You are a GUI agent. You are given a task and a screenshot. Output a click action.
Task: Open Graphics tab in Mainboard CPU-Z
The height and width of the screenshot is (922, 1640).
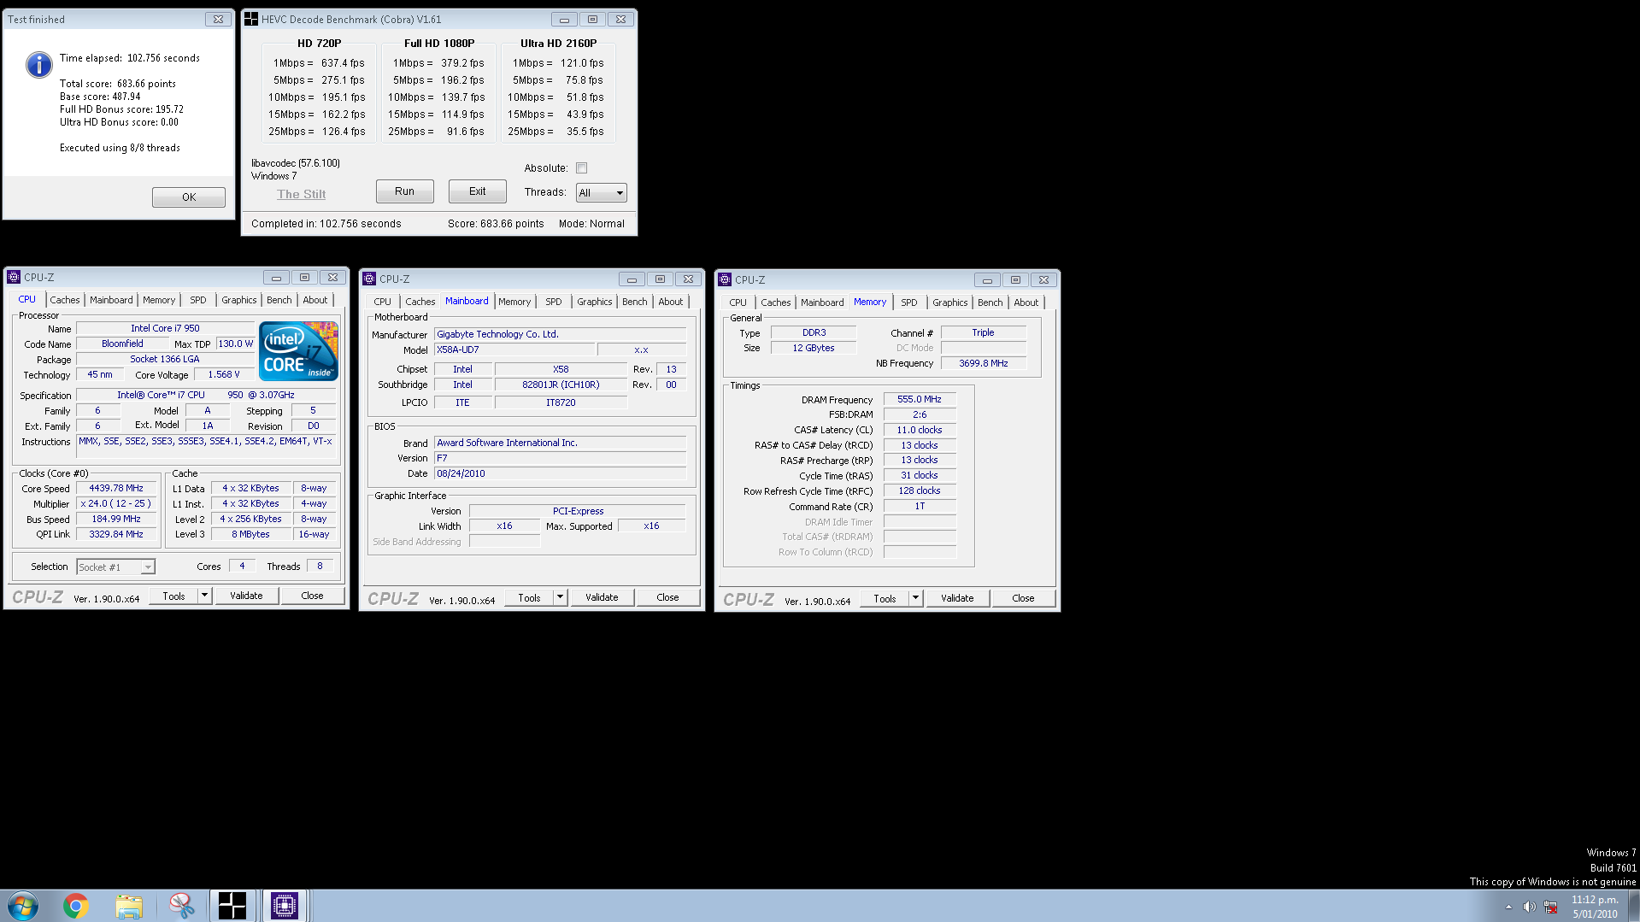[x=595, y=302]
